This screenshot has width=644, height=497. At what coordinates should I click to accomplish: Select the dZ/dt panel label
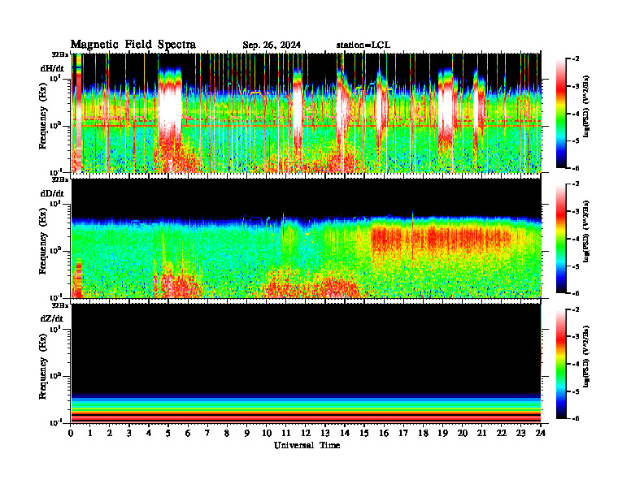click(52, 318)
